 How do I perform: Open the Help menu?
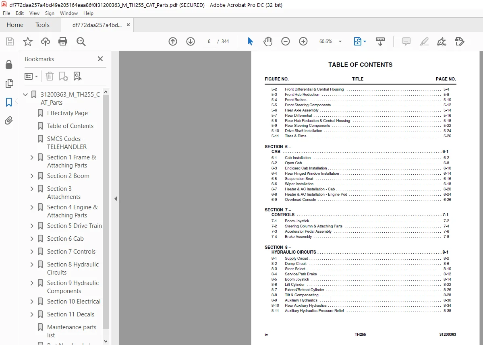pos(88,13)
